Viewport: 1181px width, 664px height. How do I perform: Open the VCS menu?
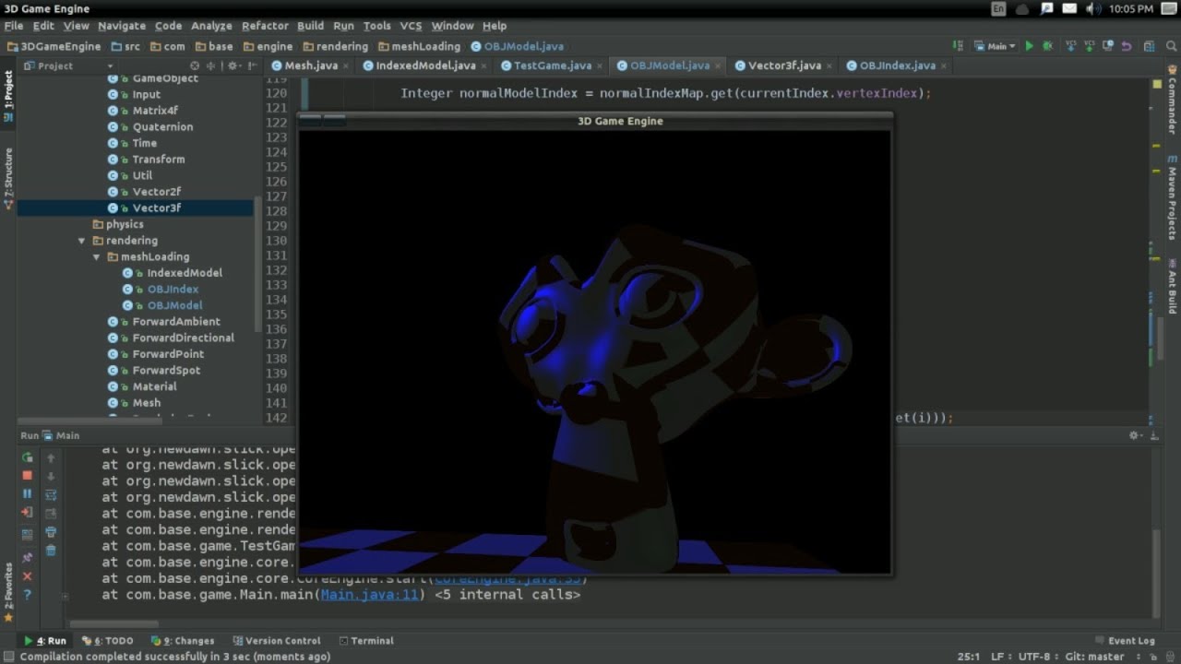pos(411,26)
